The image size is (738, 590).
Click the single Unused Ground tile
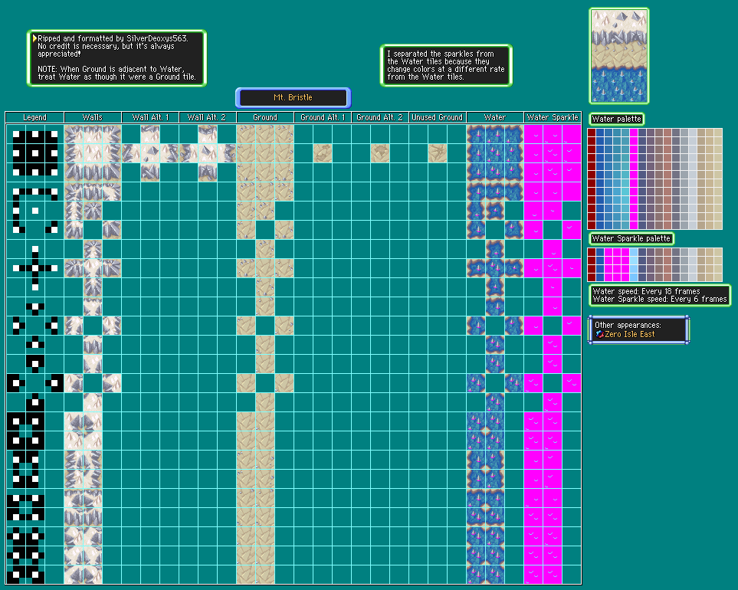click(x=438, y=153)
